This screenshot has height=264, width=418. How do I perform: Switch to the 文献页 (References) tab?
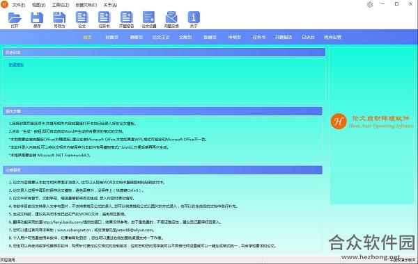tap(185, 38)
